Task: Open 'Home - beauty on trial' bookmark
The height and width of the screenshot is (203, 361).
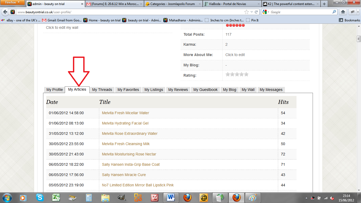Action: point(102,20)
